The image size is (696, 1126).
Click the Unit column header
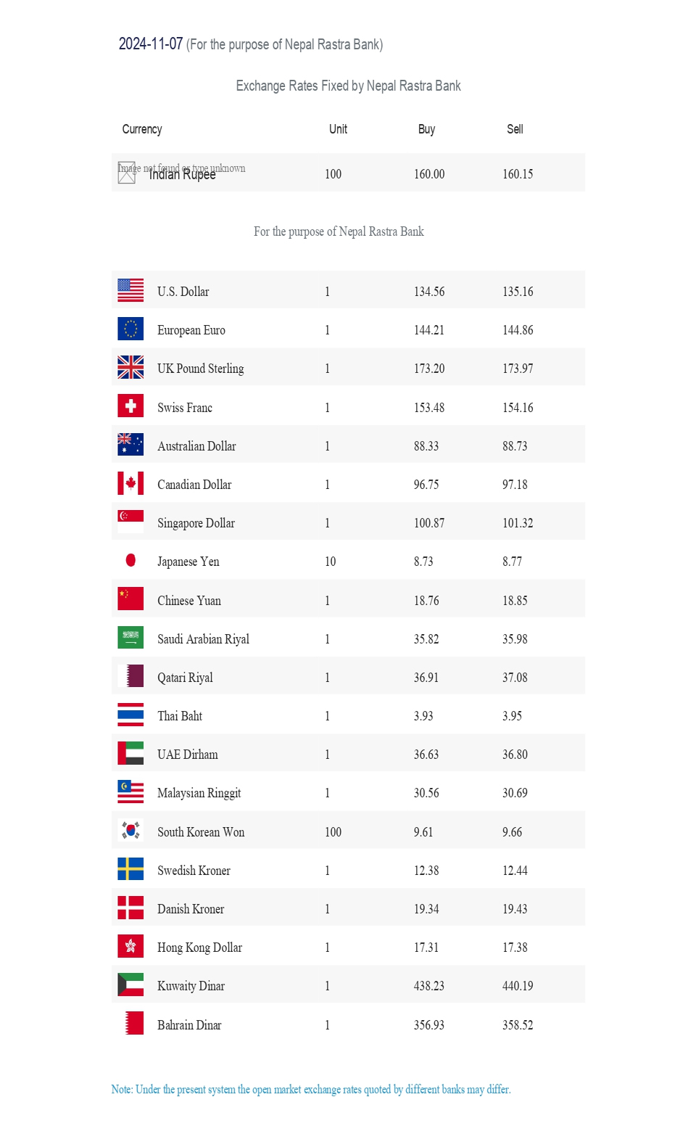click(338, 129)
